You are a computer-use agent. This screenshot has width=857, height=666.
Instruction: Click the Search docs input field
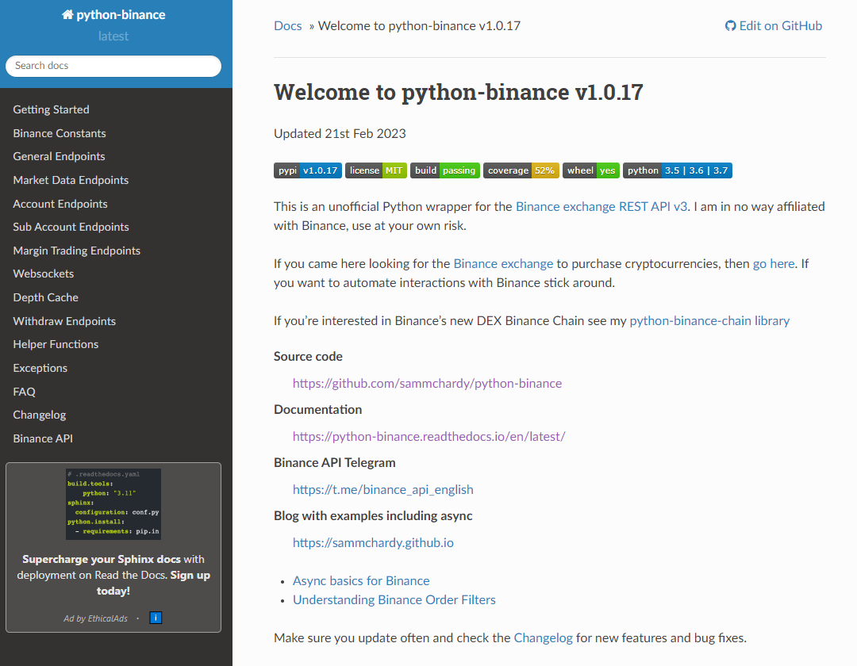coord(113,66)
